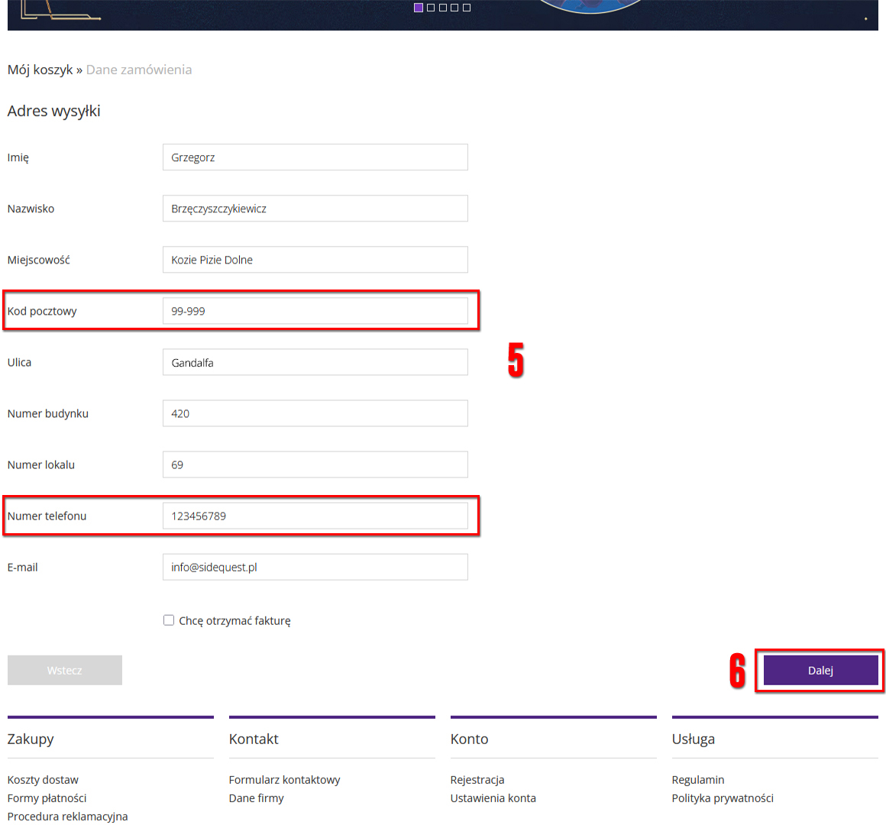View the Regulamin page link
Image resolution: width=886 pixels, height=825 pixels.
tap(698, 780)
